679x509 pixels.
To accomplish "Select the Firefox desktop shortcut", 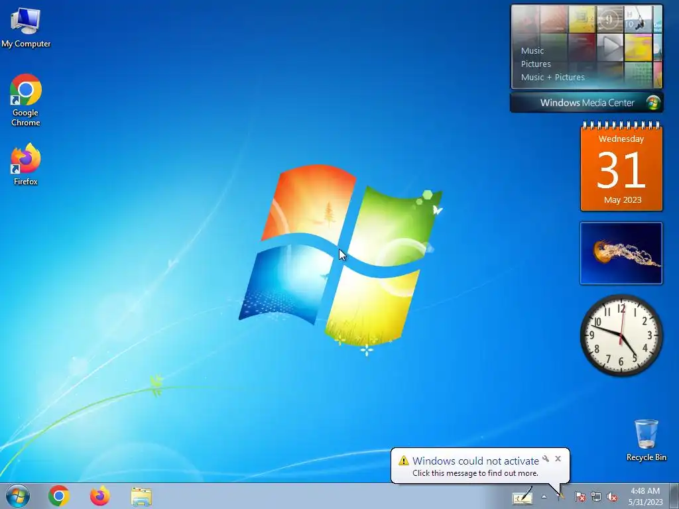I will coord(26,164).
